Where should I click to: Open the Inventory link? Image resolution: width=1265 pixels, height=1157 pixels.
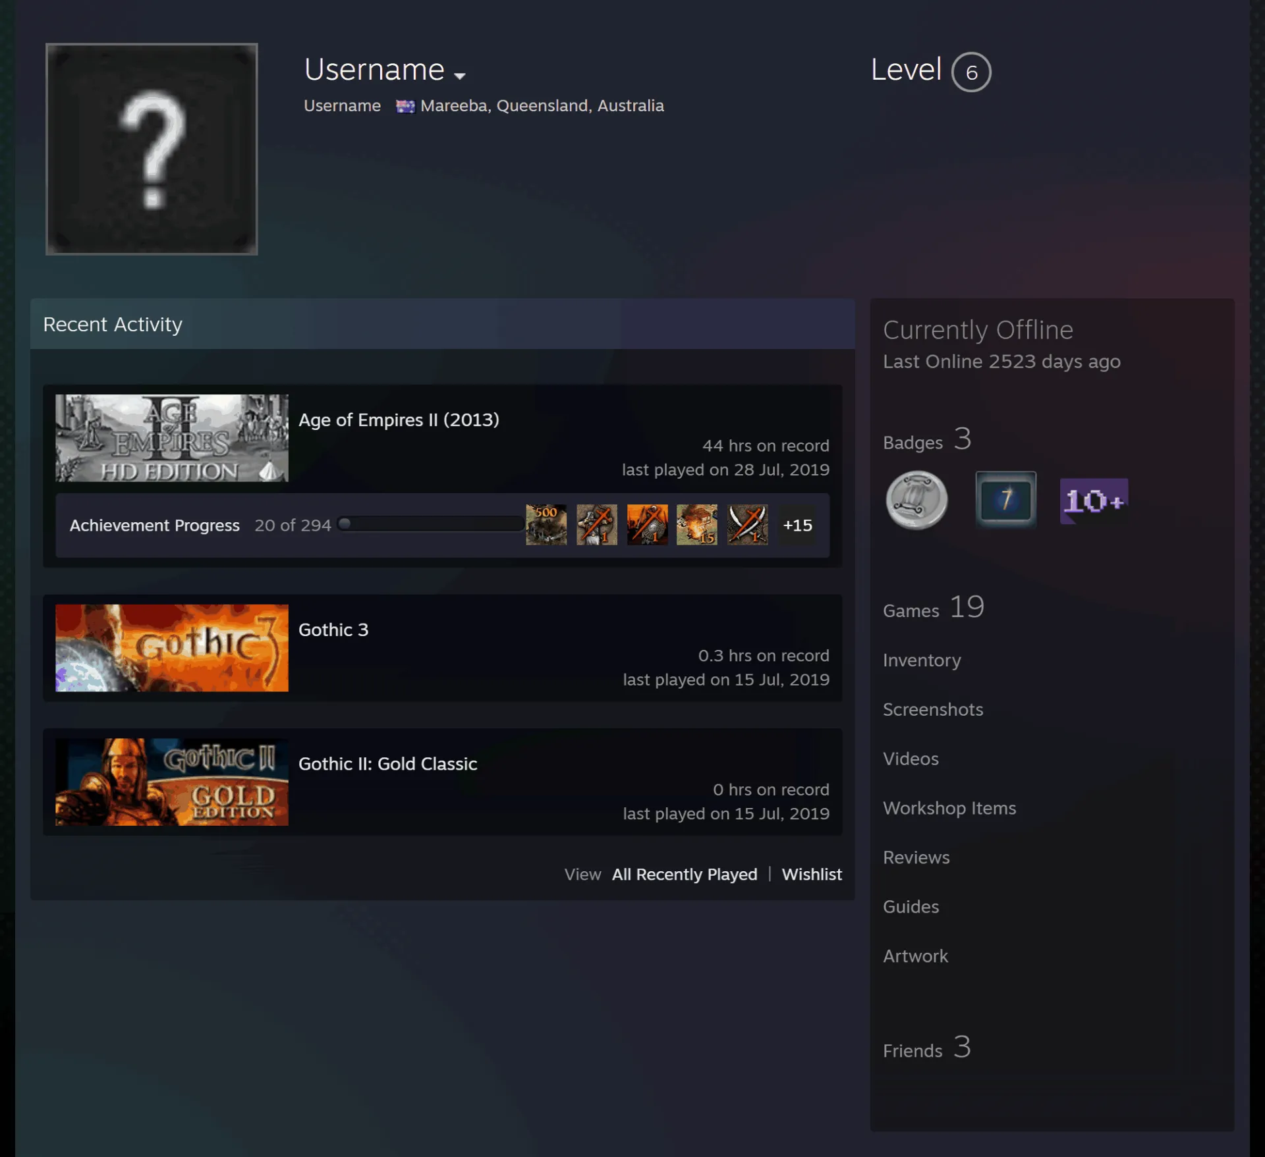pyautogui.click(x=922, y=660)
